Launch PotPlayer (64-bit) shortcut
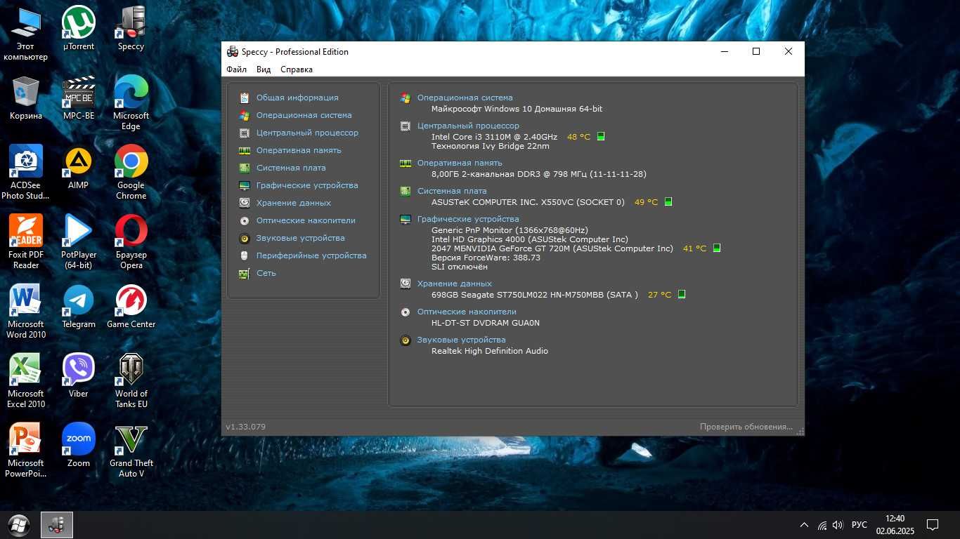This screenshot has width=960, height=539. pos(79,241)
